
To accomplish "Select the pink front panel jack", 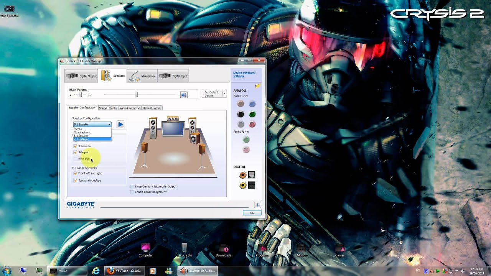I will [x=246, y=150].
